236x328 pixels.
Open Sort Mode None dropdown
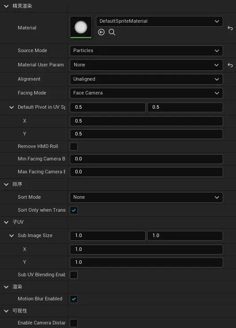point(146,197)
